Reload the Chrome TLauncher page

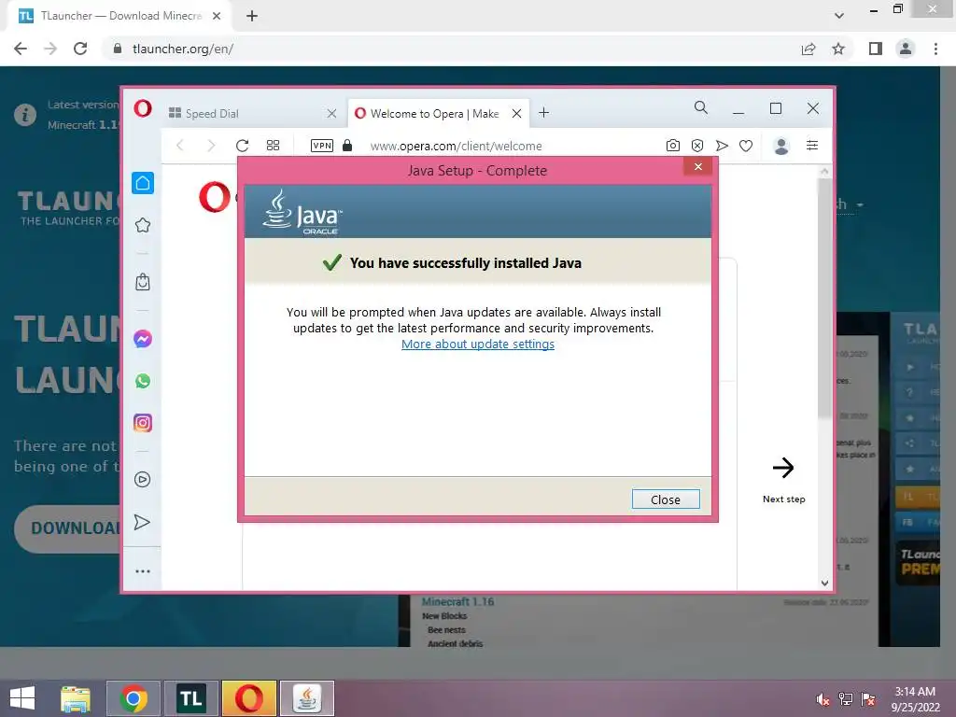pyautogui.click(x=80, y=49)
